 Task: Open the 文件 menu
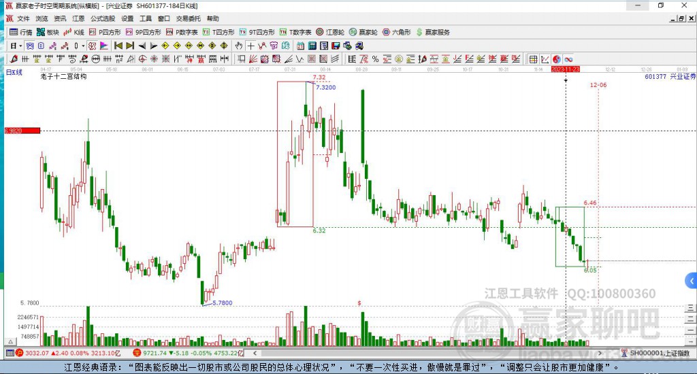(23, 18)
